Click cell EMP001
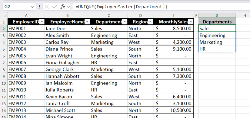 click(x=26, y=28)
